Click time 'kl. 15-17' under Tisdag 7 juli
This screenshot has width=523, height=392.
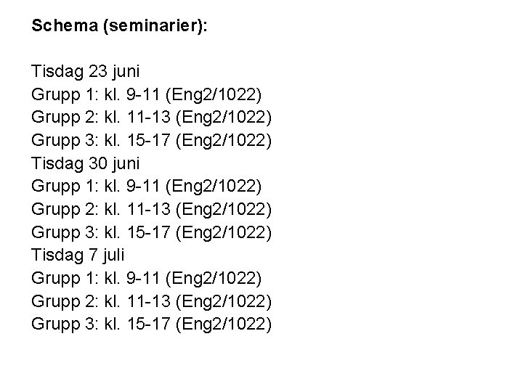click(x=137, y=324)
